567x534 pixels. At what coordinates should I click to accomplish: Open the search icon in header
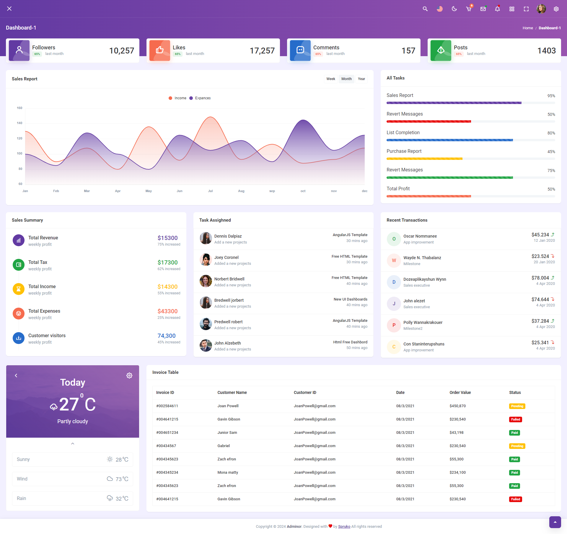click(x=425, y=9)
